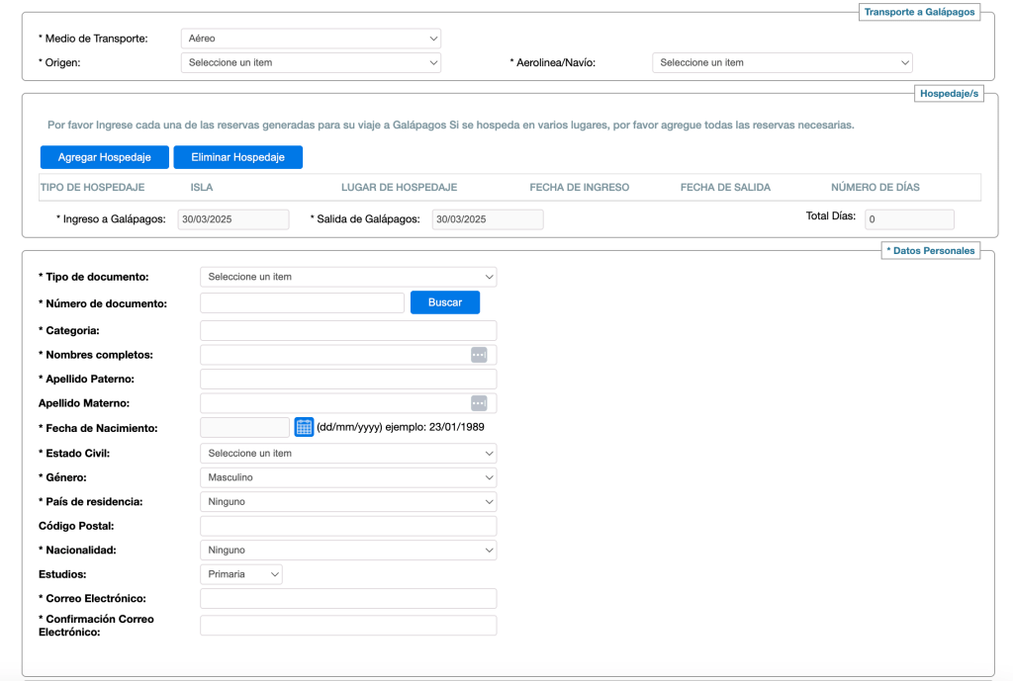Open the País de residencia dropdown
This screenshot has height=681, width=1013.
pos(348,501)
